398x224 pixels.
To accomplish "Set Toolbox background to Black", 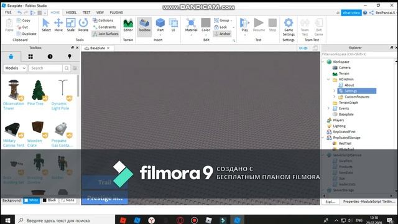I will click(x=50, y=200).
